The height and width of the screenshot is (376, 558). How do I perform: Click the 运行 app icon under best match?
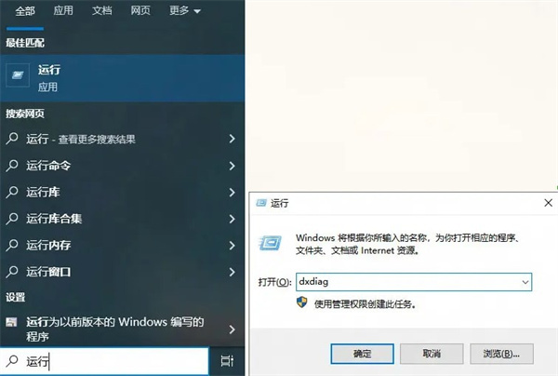click(x=18, y=74)
